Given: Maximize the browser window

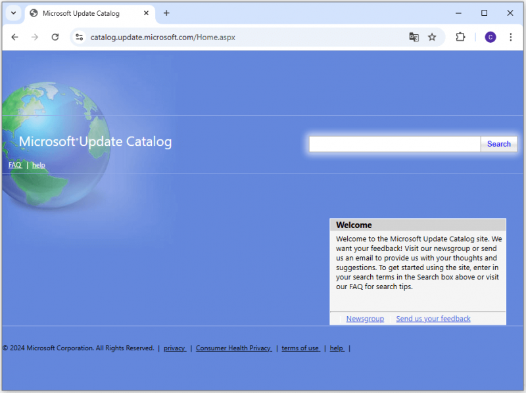Looking at the screenshot, I should tap(484, 13).
